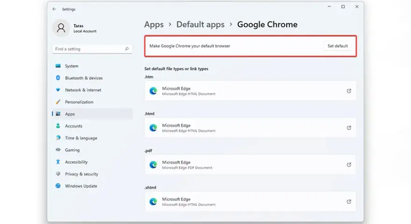The image size is (411, 224).
Task: Click the chevron after Default apps breadcrumb
Action: click(x=231, y=24)
